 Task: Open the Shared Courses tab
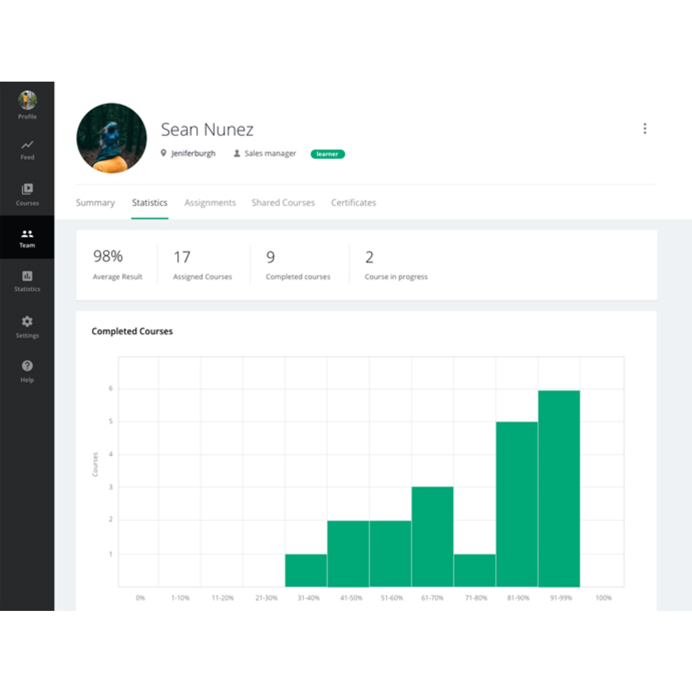click(283, 202)
